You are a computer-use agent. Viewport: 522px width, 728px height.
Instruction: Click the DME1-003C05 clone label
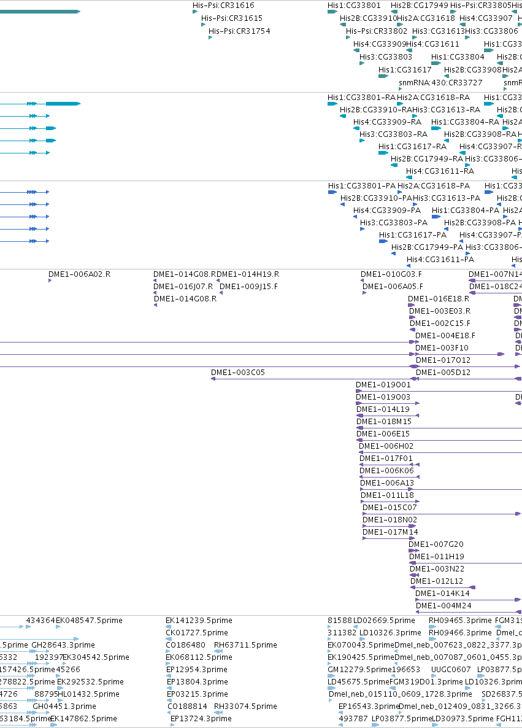(x=237, y=373)
